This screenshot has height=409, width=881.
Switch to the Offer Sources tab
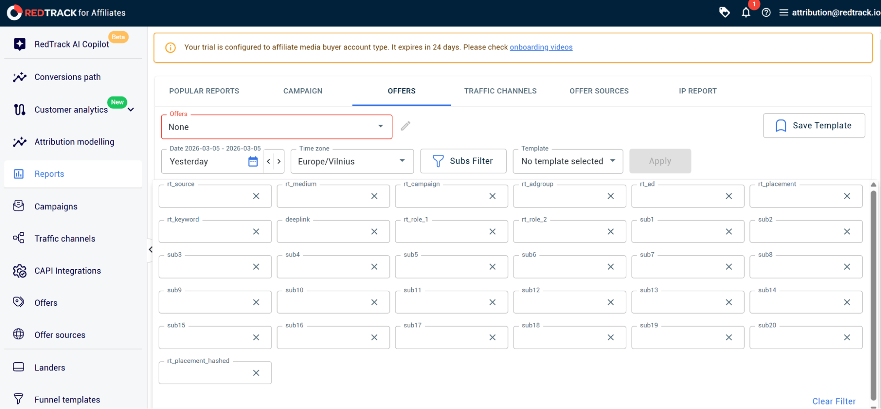(x=599, y=91)
